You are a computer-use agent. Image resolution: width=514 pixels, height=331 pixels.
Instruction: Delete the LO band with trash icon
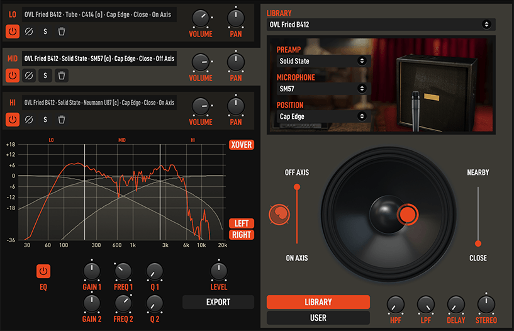point(62,31)
